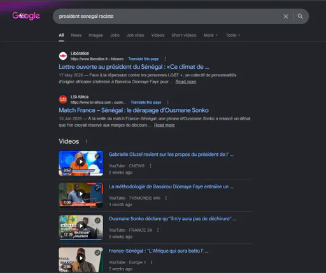Click the magnifier search icon
The image size is (326, 273).
click(x=300, y=17)
